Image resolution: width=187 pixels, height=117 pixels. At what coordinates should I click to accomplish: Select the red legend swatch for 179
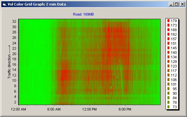click(168, 21)
